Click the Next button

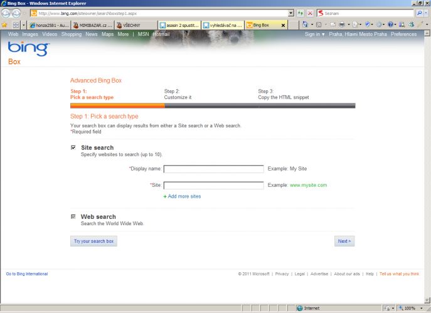click(x=344, y=241)
